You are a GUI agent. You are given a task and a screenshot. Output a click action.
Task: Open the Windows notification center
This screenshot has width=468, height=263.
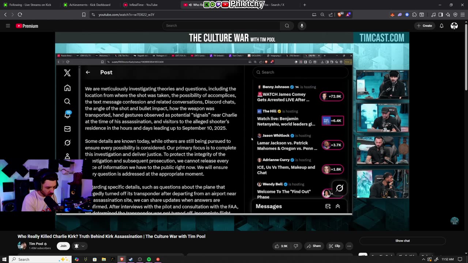[460, 259]
